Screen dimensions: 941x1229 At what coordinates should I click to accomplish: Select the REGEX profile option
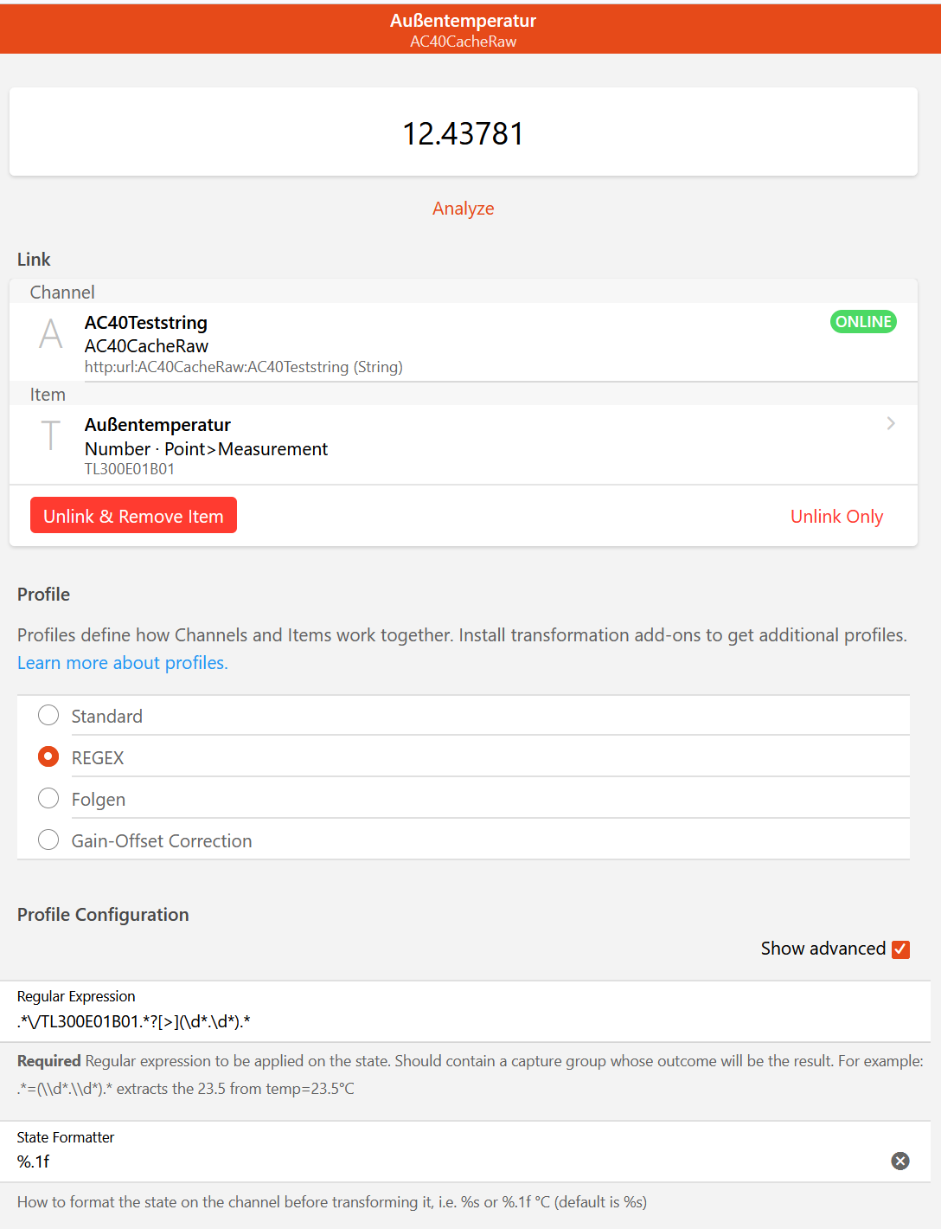pyautogui.click(x=48, y=757)
